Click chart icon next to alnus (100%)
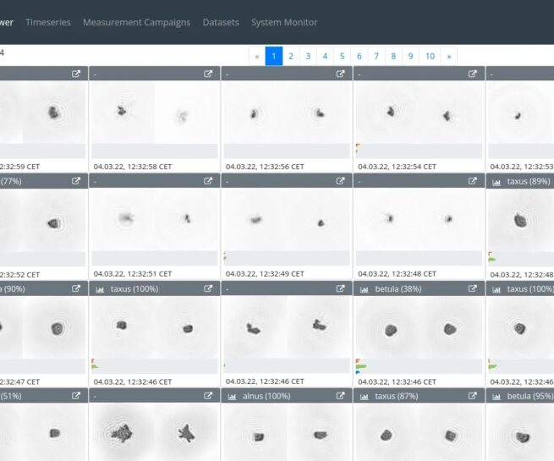This screenshot has width=554, height=461. 232,397
